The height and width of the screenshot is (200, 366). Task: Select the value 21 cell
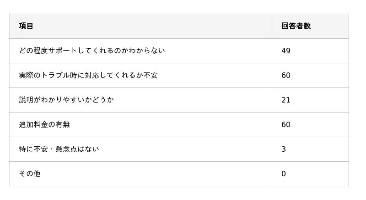tap(286, 100)
